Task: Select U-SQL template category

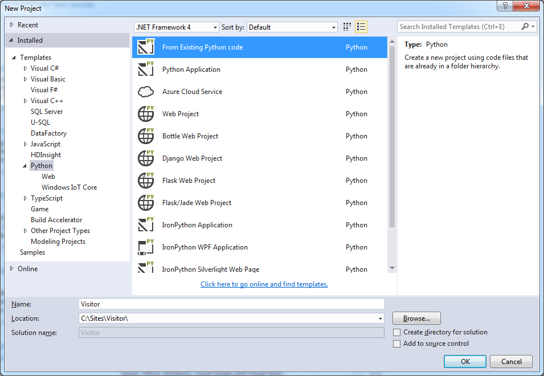Action: pyautogui.click(x=40, y=122)
